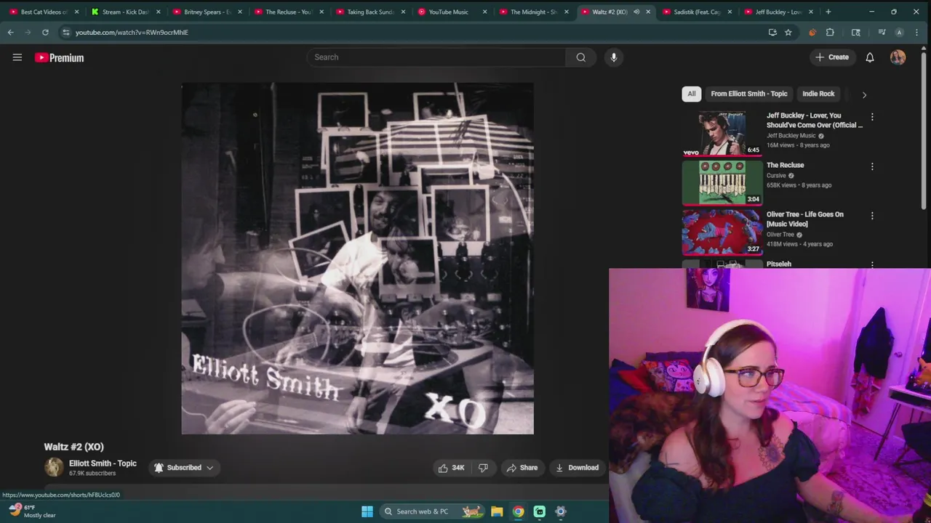This screenshot has width=931, height=523.
Task: Click the browser address bar URL
Action: coord(132,32)
